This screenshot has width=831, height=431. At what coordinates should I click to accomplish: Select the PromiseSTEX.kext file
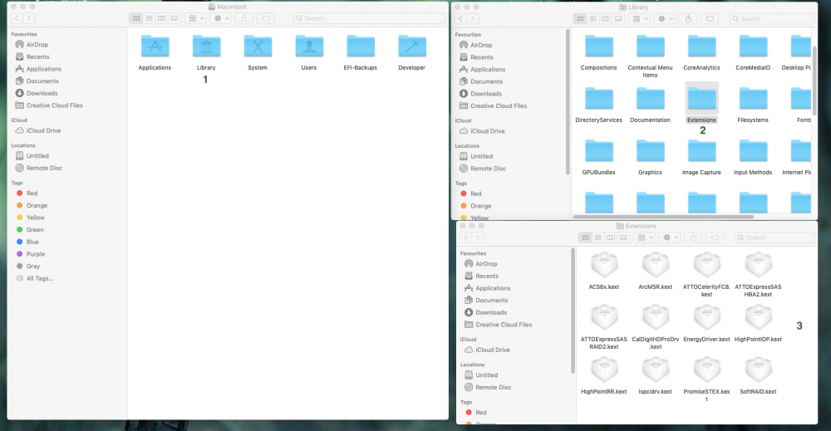(x=707, y=370)
